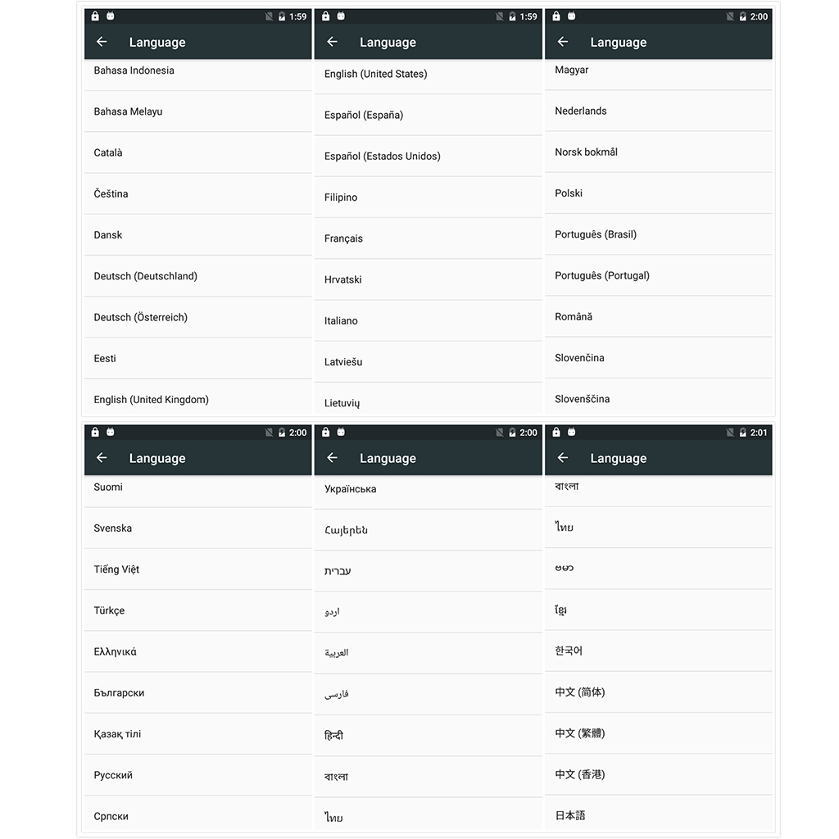
Task: Choose Tiếng Việt from the list
Action: (x=198, y=569)
